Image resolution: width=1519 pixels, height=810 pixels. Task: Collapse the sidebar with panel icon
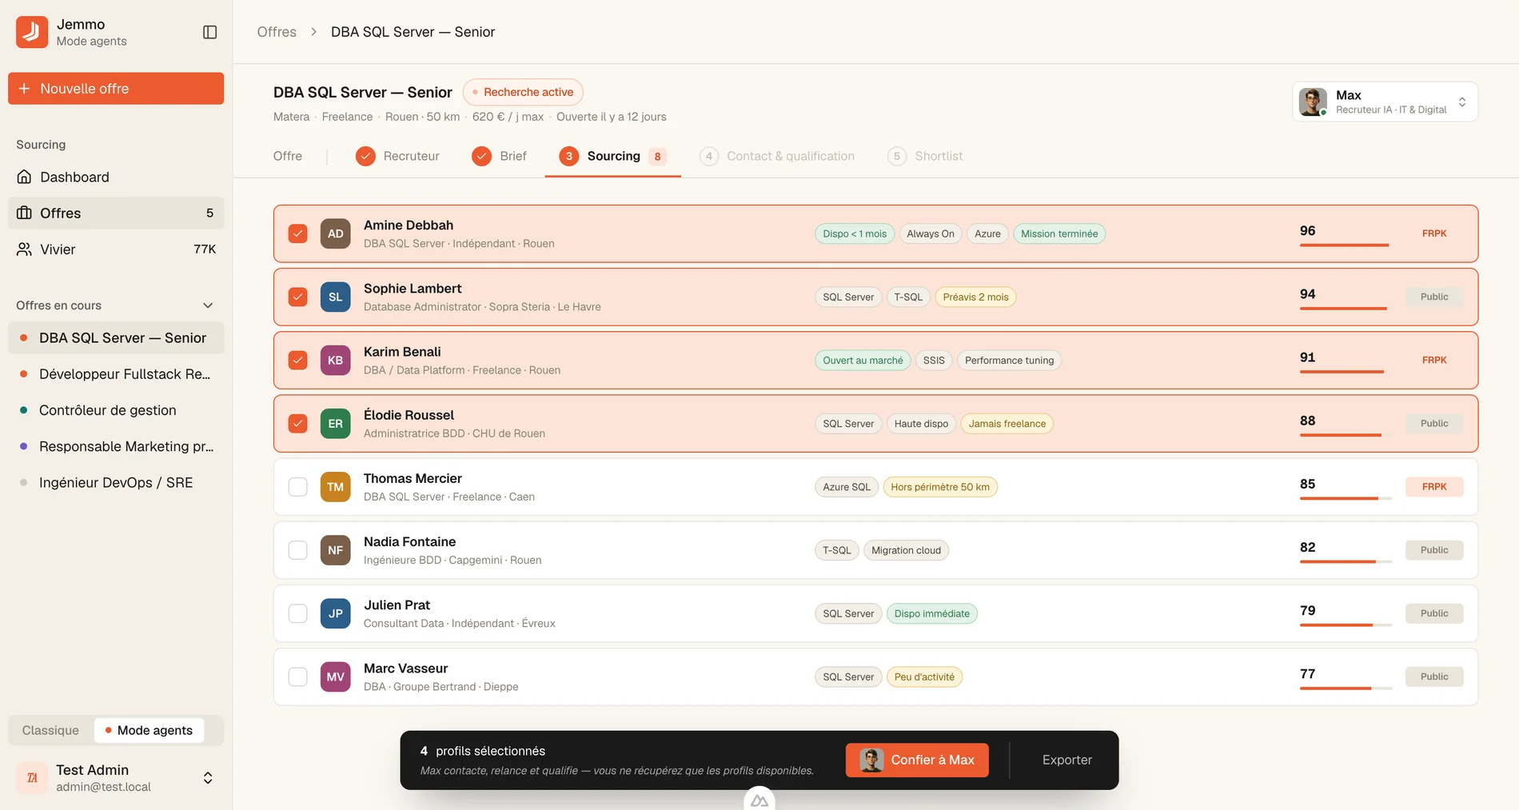[x=210, y=32]
